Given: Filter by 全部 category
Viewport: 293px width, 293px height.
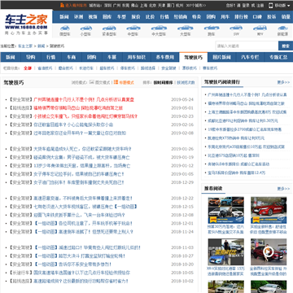Looking at the screenshot, I should 28,68.
